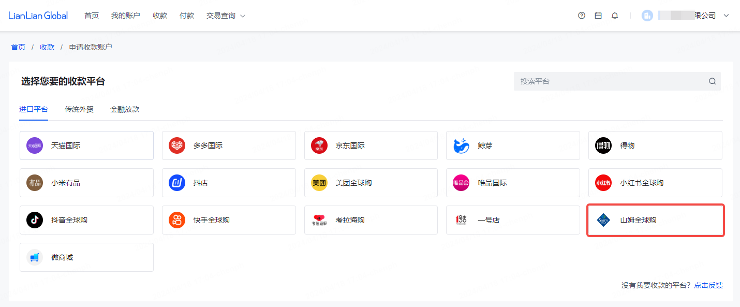Click the Douyin music note logo
The width and height of the screenshot is (740, 307).
pyautogui.click(x=35, y=220)
